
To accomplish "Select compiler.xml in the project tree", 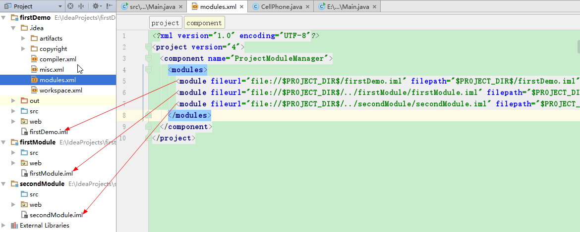I will click(x=58, y=59).
